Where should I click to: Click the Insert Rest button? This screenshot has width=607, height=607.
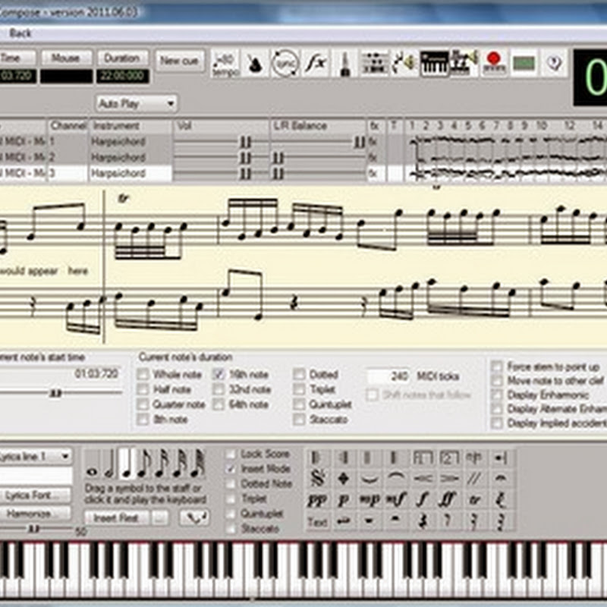(x=116, y=518)
